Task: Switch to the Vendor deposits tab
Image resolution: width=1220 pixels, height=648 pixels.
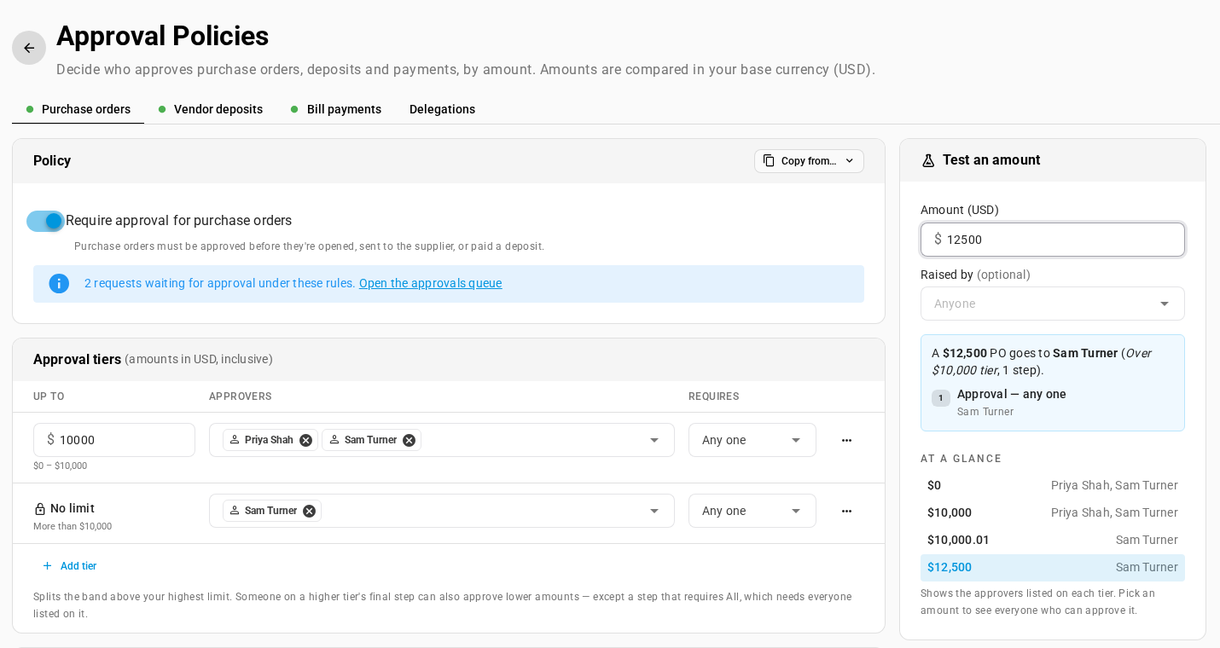Action: tap(211, 109)
